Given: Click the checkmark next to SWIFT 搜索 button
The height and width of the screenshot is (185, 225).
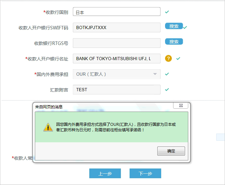Looking at the screenshot, I should pyautogui.click(x=185, y=27).
